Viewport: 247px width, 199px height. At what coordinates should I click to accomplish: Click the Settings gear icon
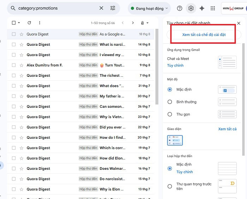191,8
